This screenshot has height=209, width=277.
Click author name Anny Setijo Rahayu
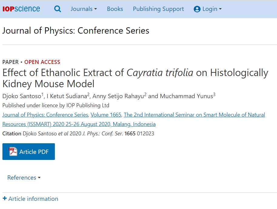coord(118,96)
